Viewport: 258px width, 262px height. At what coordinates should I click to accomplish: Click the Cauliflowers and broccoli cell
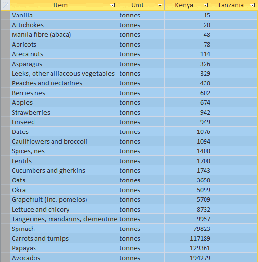click(64, 141)
